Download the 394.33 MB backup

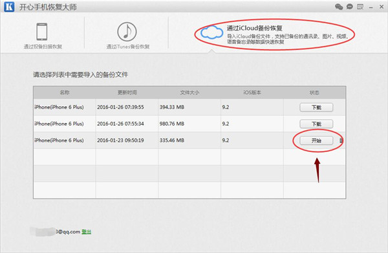click(x=316, y=107)
